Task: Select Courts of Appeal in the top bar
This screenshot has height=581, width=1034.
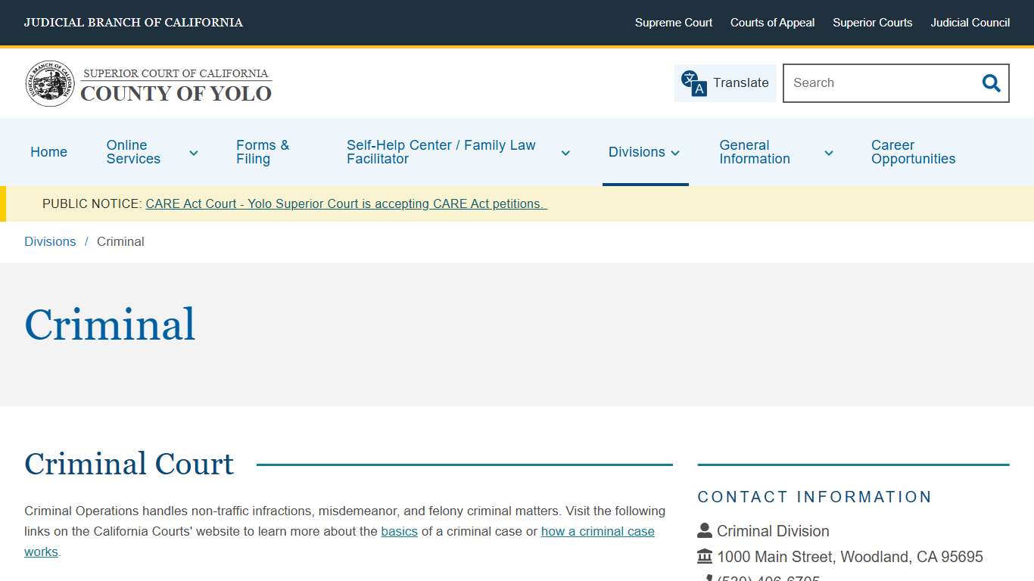Action: [772, 23]
